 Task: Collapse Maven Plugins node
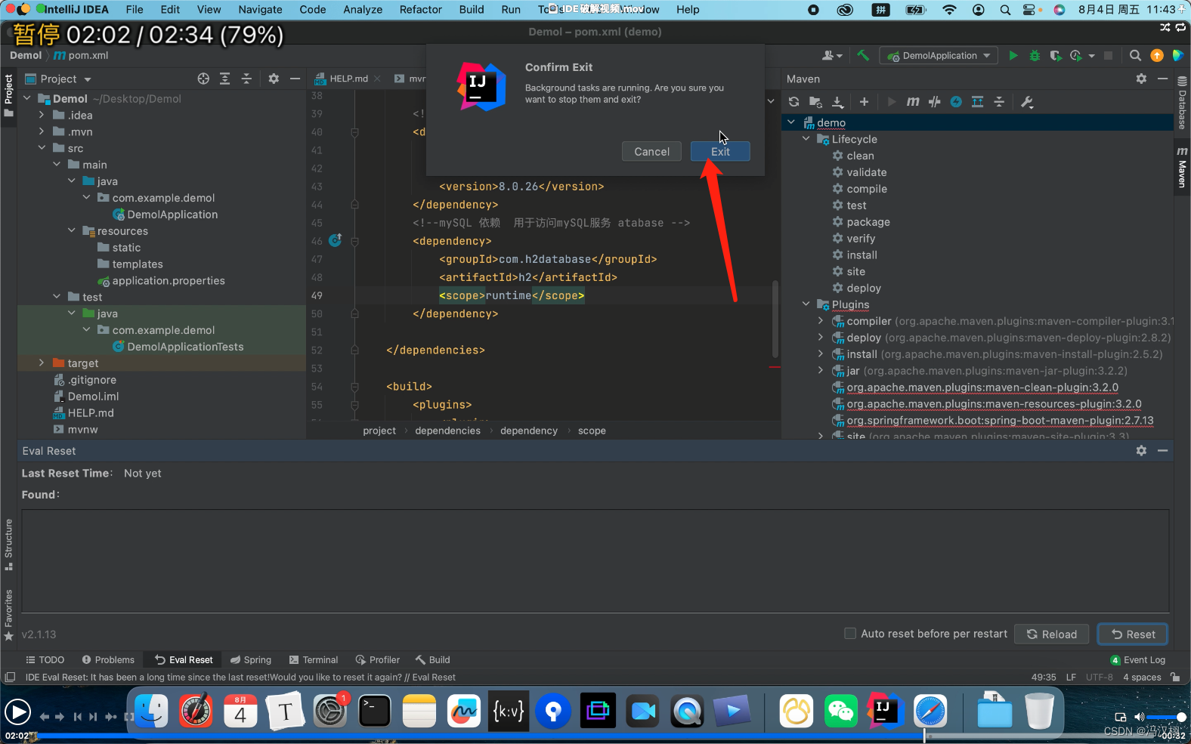coord(806,304)
